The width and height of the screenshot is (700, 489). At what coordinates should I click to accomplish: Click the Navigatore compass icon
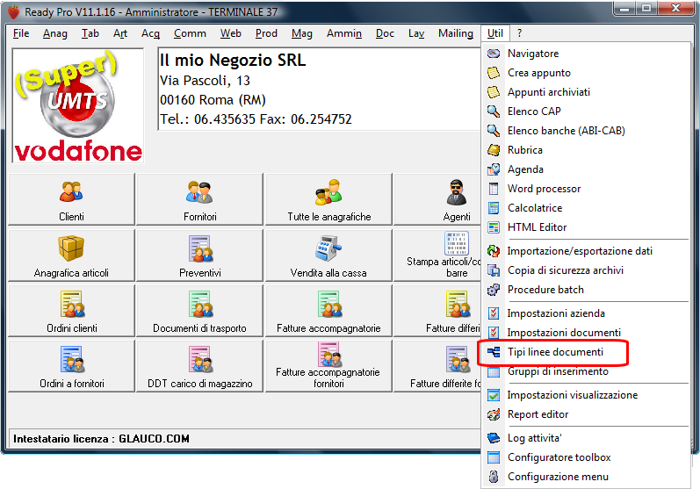[x=494, y=54]
